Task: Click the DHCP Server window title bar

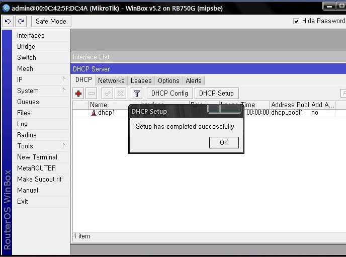Action: (208, 69)
